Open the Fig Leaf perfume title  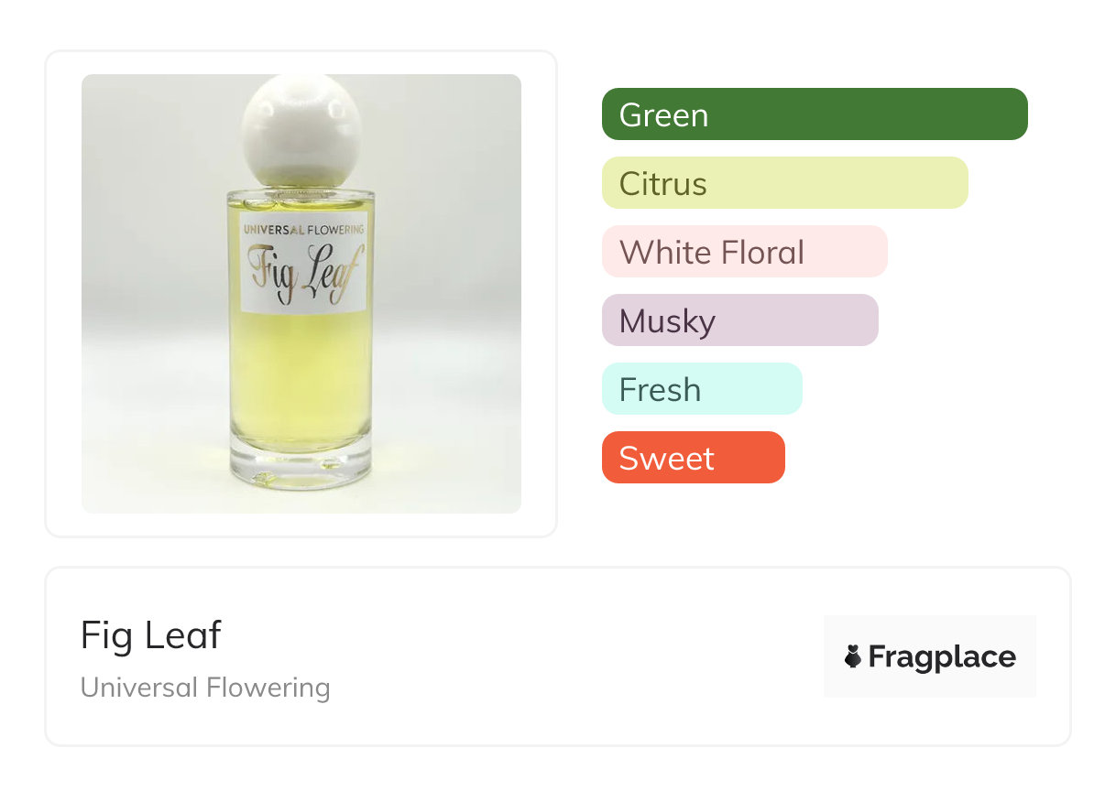[151, 634]
